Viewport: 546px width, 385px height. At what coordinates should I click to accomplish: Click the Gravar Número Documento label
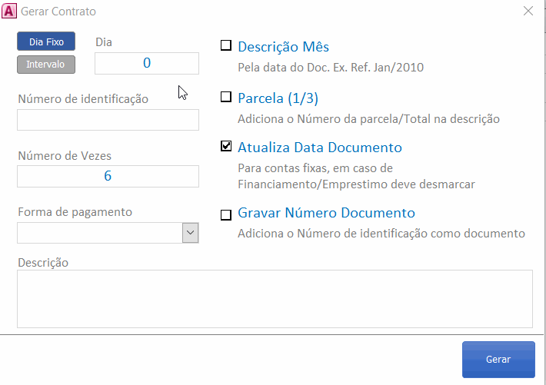(326, 213)
